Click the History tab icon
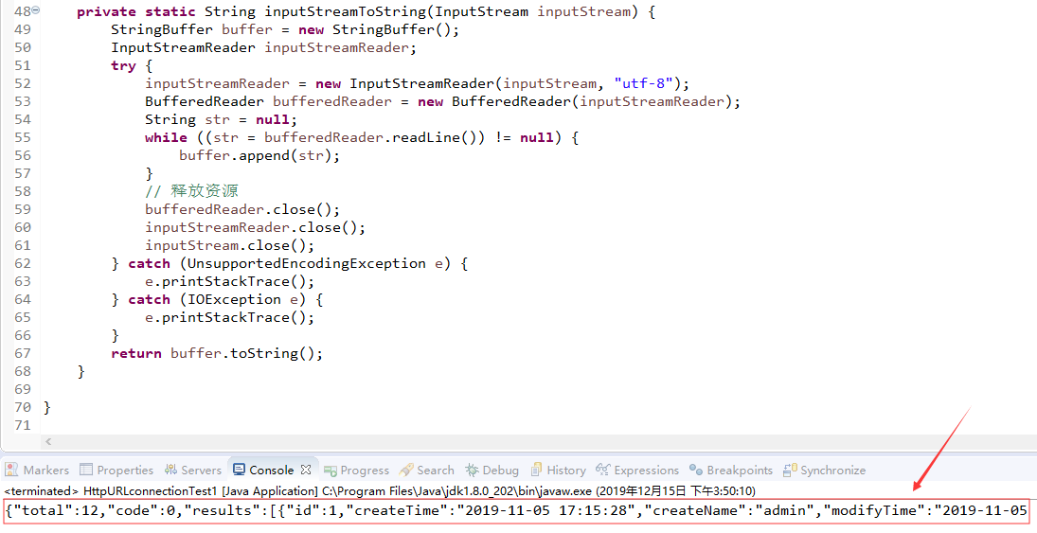The image size is (1037, 533). 536,470
